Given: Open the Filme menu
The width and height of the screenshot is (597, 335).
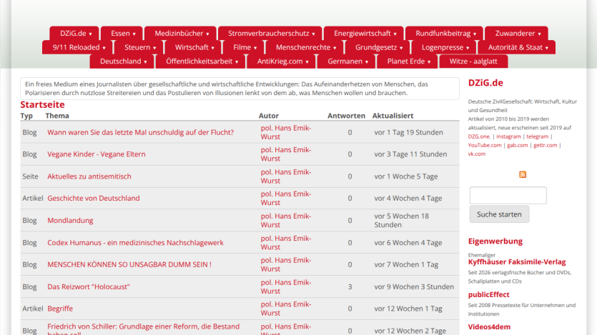Looking at the screenshot, I should (x=245, y=48).
